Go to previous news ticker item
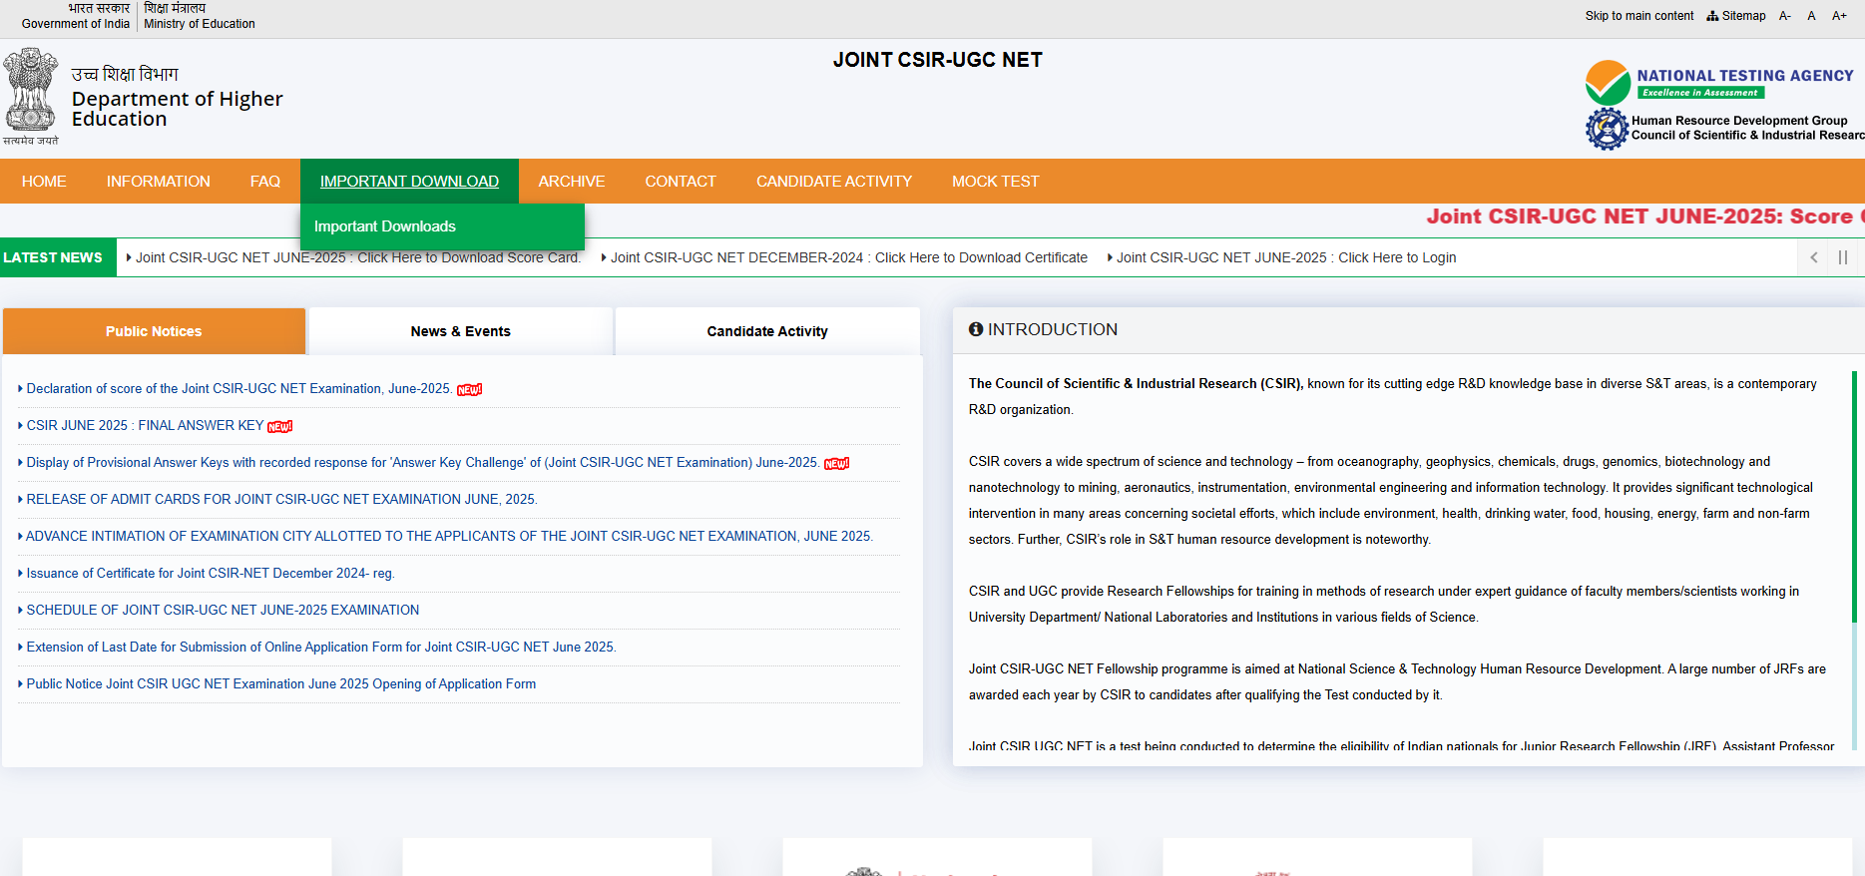Screen dimensions: 1865x876 click(x=1814, y=257)
